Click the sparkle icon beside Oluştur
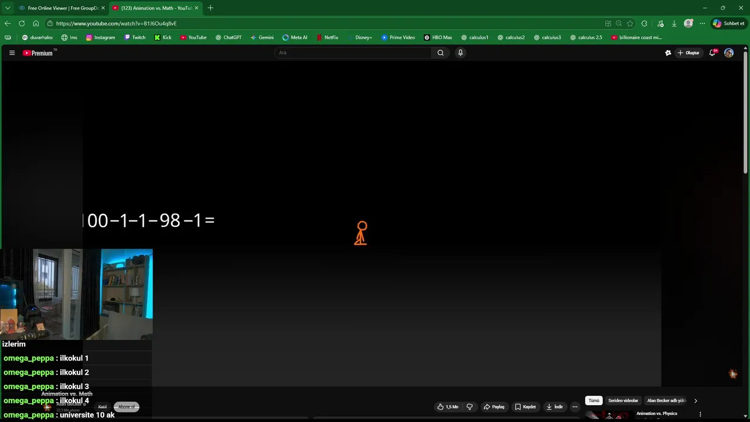This screenshot has height=422, width=750. (x=668, y=53)
